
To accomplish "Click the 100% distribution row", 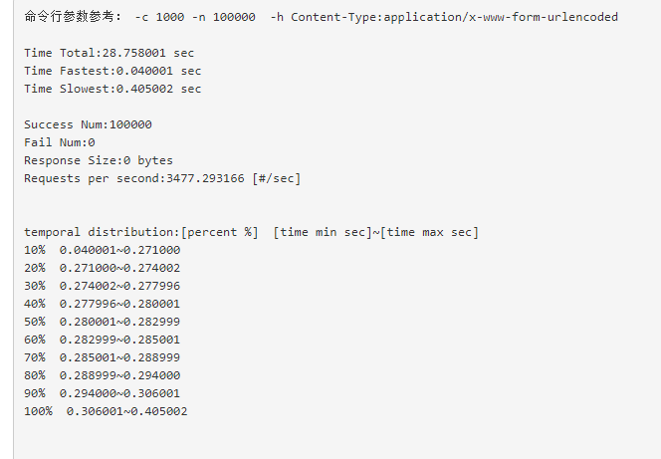I will [x=106, y=411].
